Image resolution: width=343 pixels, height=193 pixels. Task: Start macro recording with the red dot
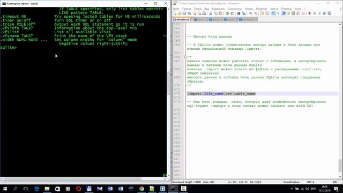[310, 13]
